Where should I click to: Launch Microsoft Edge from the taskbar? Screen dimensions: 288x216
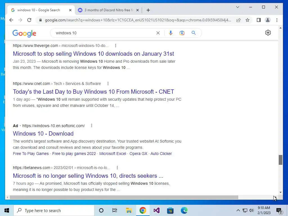click(184, 210)
